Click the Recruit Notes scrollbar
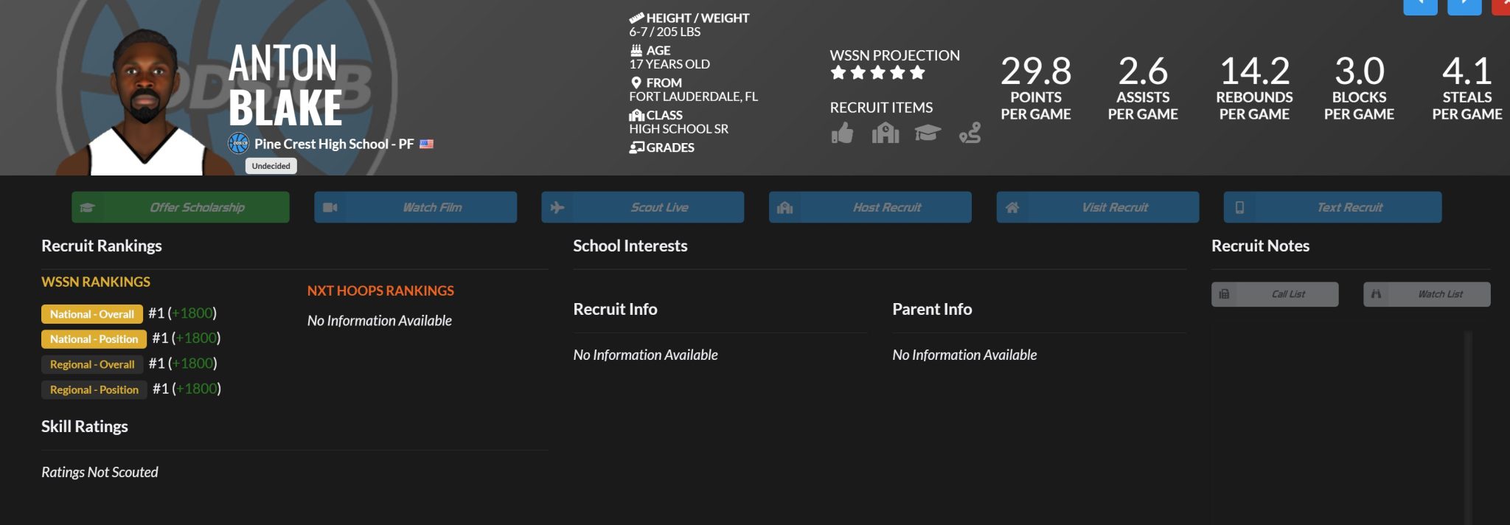The height and width of the screenshot is (525, 1510). (1468, 428)
